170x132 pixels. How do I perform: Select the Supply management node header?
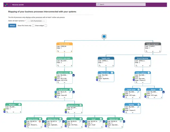[x=153, y=44]
